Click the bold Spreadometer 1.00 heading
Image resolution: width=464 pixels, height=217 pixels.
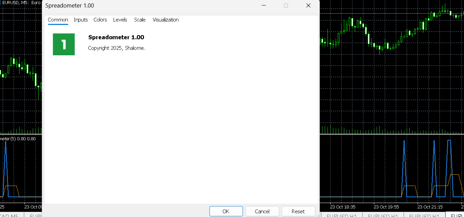pos(116,37)
